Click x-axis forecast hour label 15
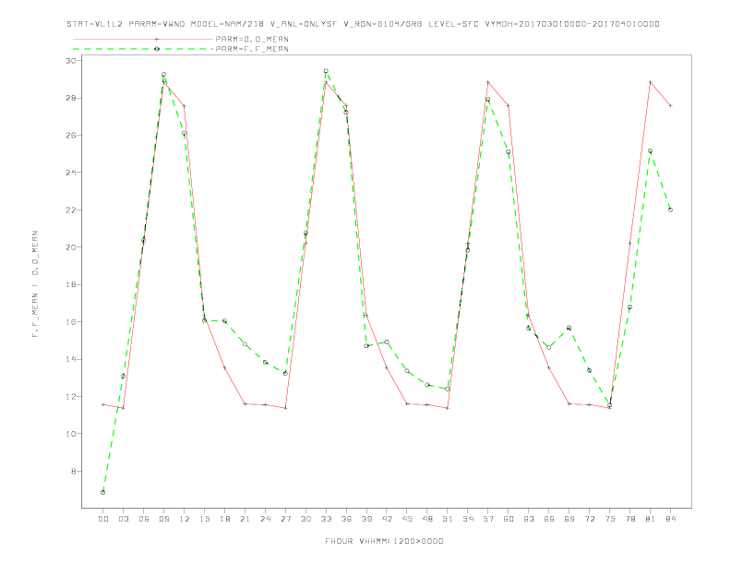 click(x=204, y=519)
